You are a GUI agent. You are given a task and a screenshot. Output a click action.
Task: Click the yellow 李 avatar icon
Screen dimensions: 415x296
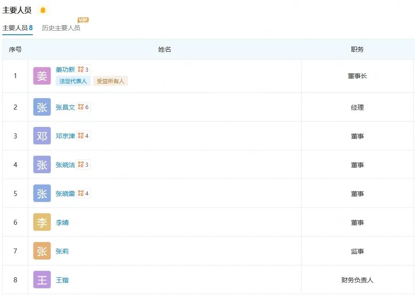coord(42,222)
